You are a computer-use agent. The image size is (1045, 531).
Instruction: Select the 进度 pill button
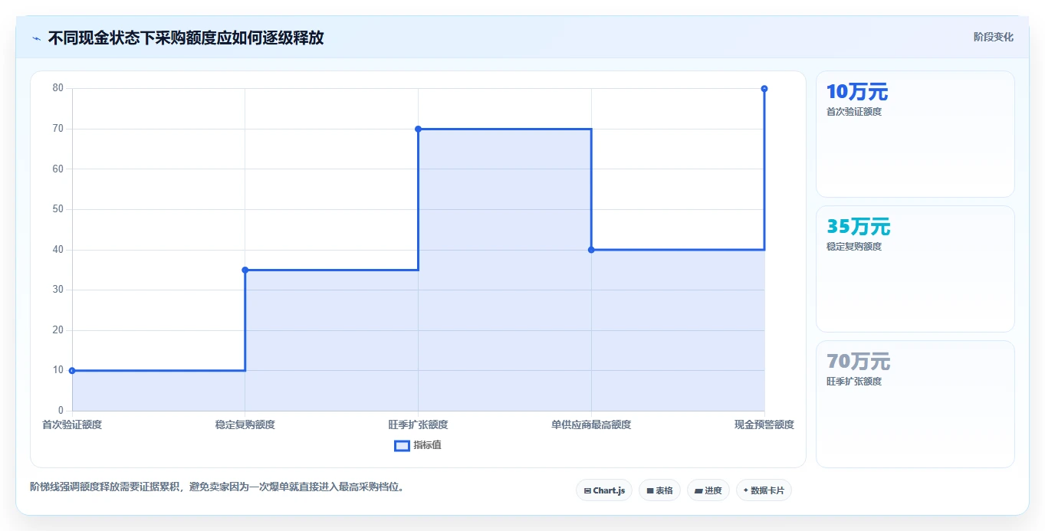(708, 490)
